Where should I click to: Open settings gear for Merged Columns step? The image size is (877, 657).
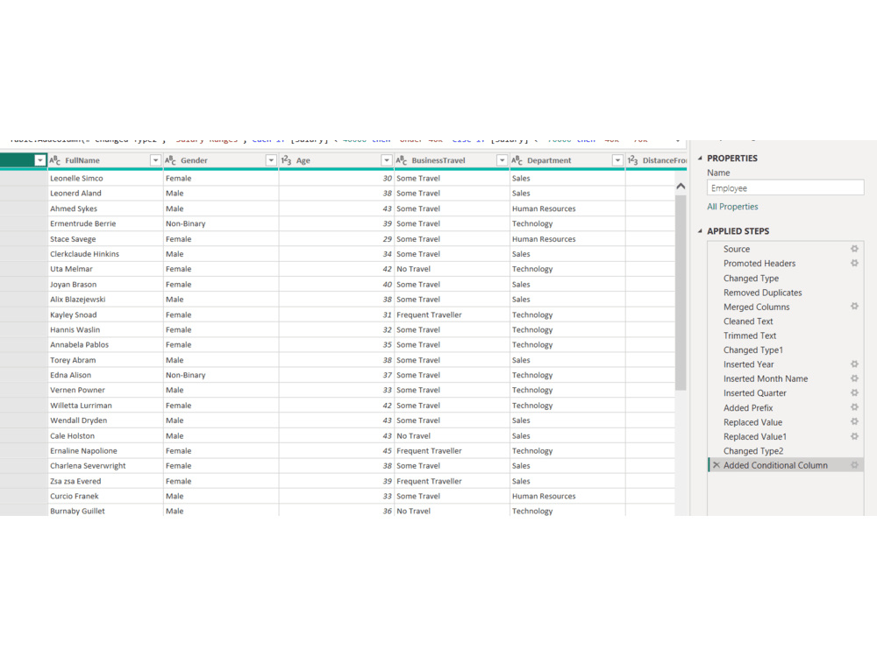854,306
